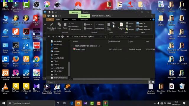Click the blue Help icon
The height and width of the screenshot is (106, 189).
[x=154, y=20]
